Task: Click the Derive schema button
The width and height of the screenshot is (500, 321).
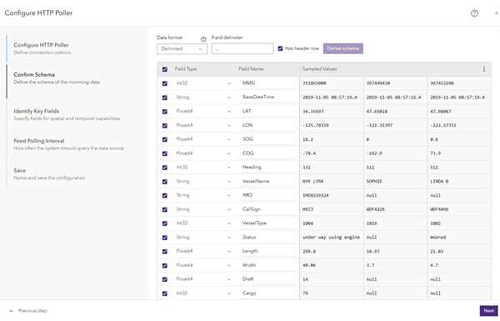Action: (343, 48)
